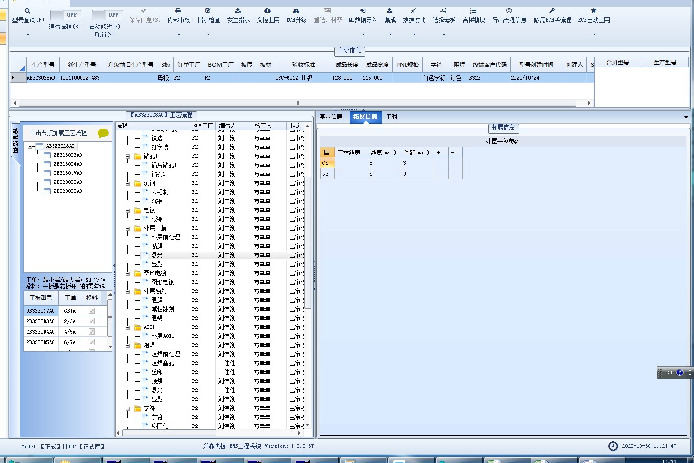Click the blue help question mark icon

pos(680,372)
